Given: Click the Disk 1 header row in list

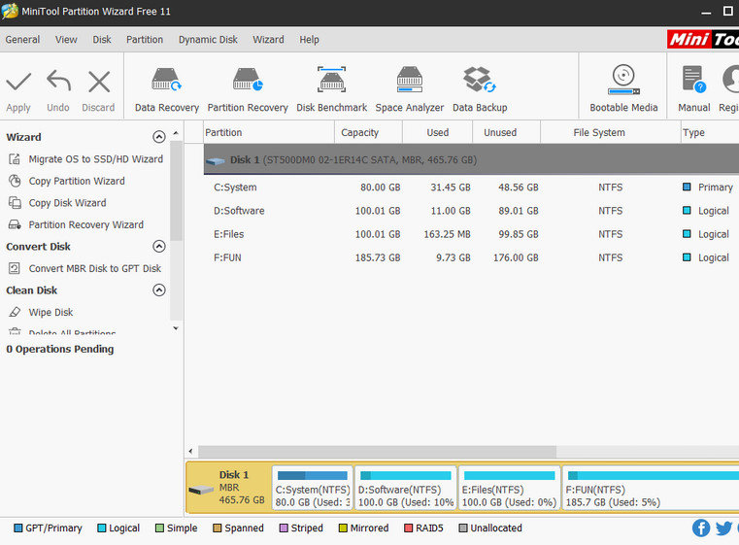Looking at the screenshot, I should coord(471,160).
